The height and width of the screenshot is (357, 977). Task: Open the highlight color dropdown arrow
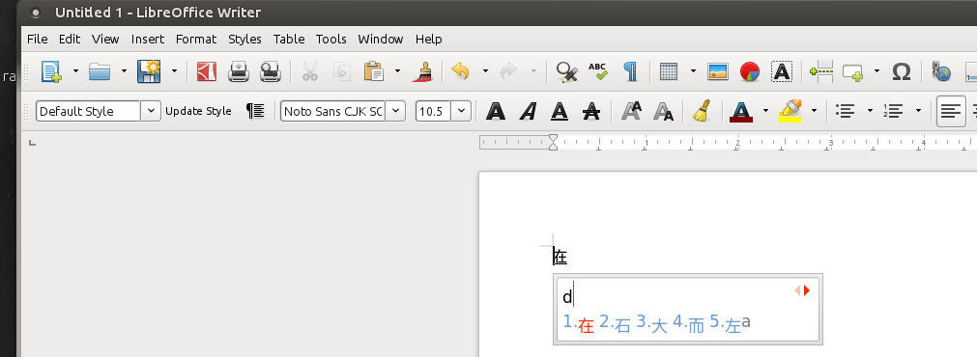[814, 111]
